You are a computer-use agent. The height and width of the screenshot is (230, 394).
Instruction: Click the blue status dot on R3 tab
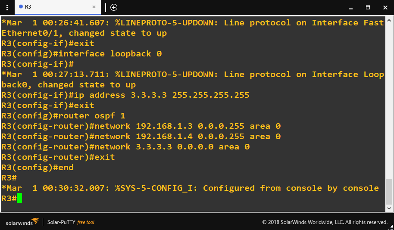[21, 7]
